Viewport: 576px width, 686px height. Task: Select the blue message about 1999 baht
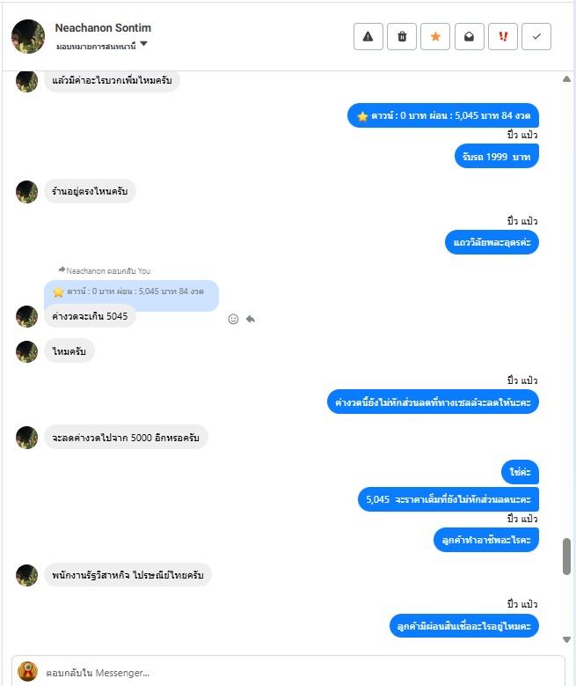pos(497,157)
